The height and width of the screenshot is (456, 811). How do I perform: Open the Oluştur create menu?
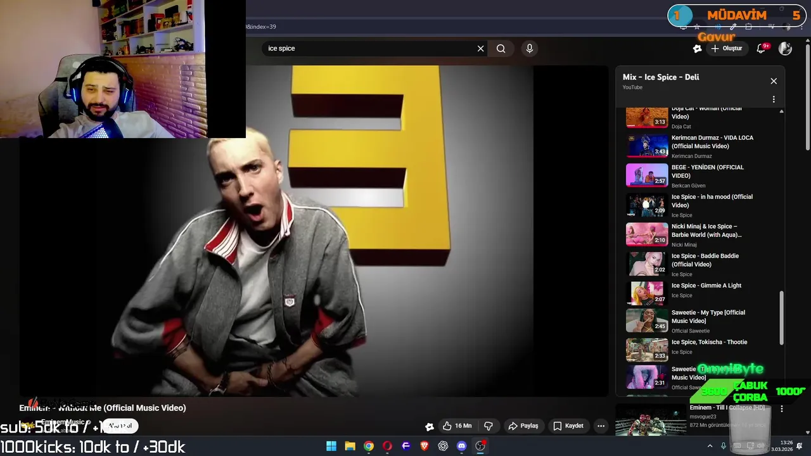pyautogui.click(x=726, y=48)
